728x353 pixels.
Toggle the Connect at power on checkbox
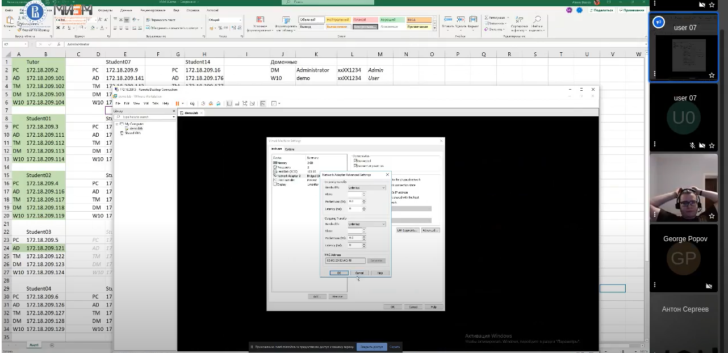(x=355, y=166)
